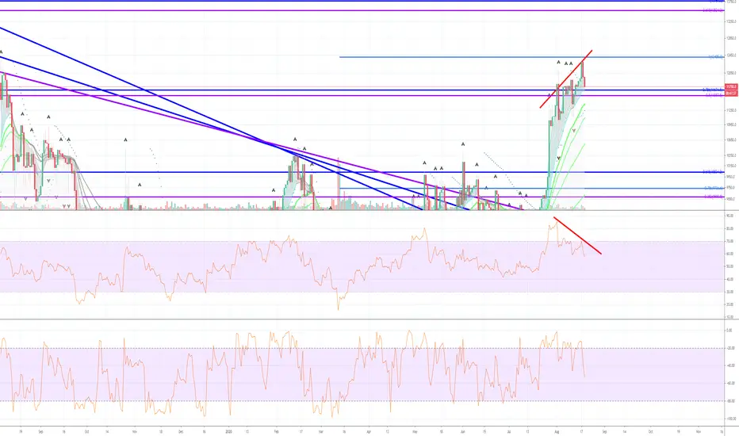Select the red rising trendline on August candles

pyautogui.click(x=566, y=78)
